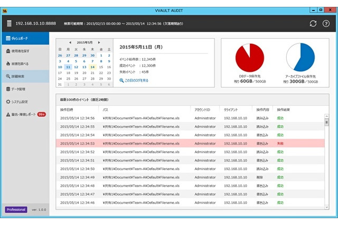Screen dimensions: 338x225
Task: Select 詳細検索 magnifier item in sidebar
Action: pos(24,77)
